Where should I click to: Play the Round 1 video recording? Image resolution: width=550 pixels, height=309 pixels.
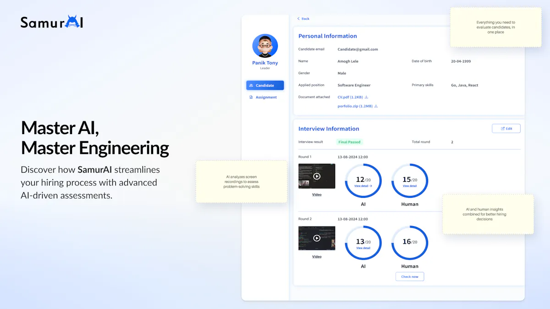click(317, 176)
